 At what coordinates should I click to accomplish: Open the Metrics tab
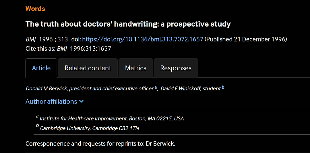tap(135, 68)
